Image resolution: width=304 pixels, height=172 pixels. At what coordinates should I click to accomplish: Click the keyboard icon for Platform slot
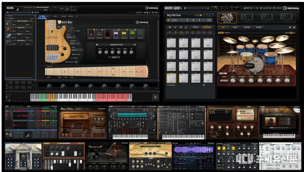(9, 36)
